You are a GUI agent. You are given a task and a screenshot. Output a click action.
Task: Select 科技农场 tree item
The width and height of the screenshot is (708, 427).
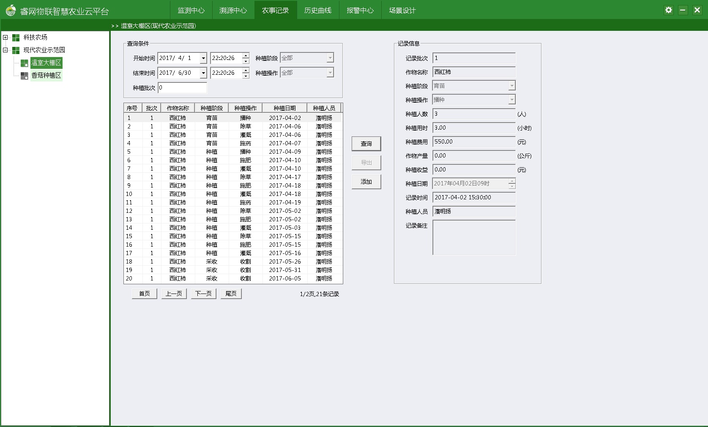[x=36, y=38]
